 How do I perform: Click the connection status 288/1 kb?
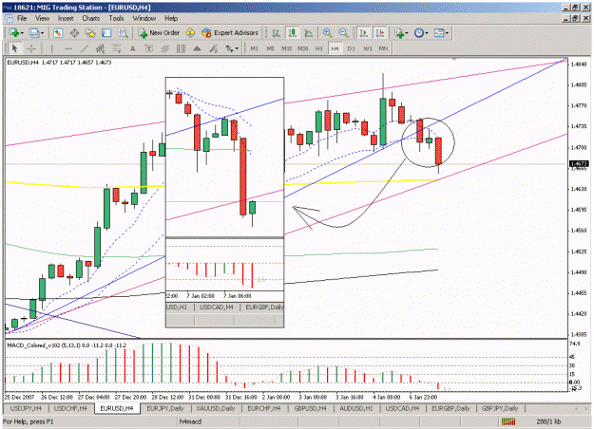point(548,421)
